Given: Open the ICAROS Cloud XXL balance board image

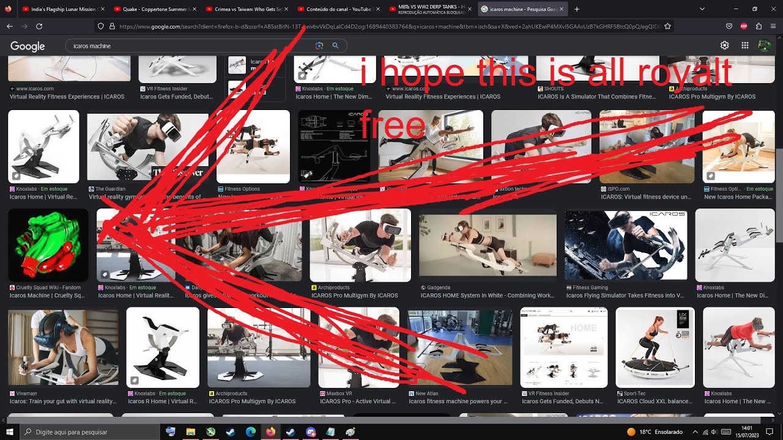Looking at the screenshot, I should coord(656,347).
